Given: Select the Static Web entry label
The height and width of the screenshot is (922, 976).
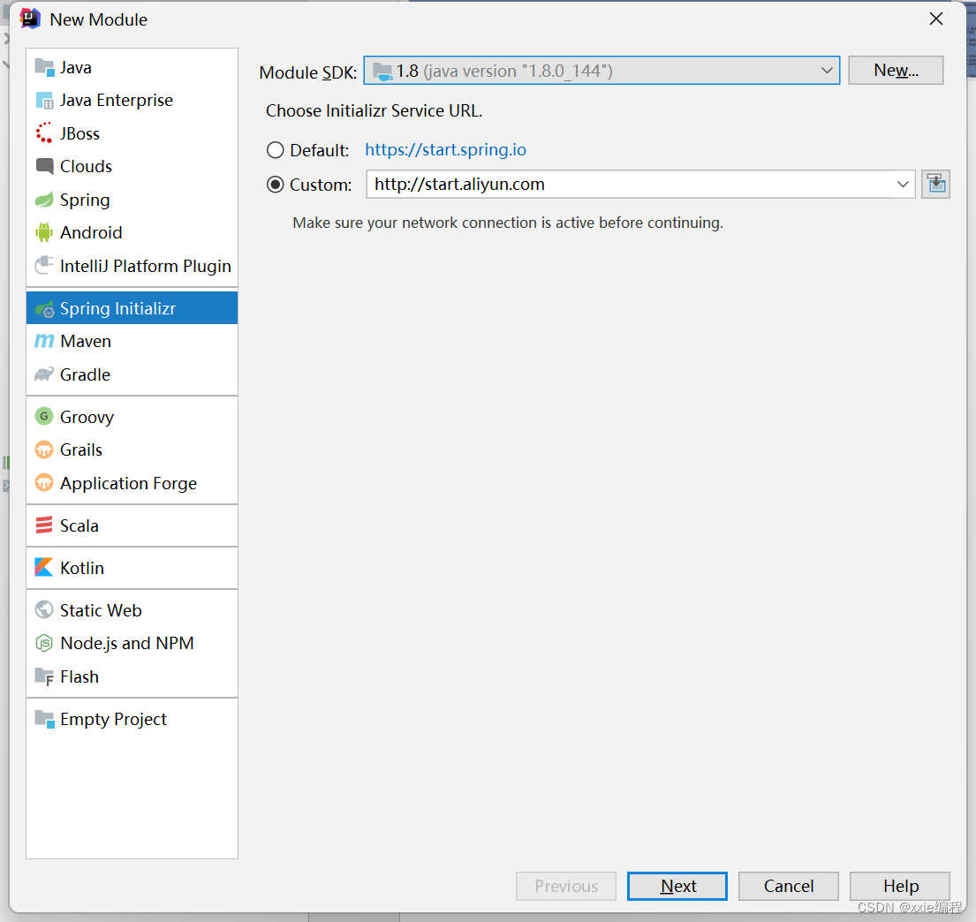Looking at the screenshot, I should click(101, 610).
